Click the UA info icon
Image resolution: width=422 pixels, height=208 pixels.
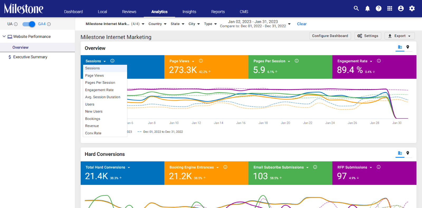[x=16, y=24]
